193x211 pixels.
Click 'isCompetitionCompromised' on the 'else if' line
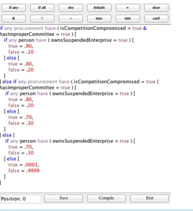(x=107, y=82)
